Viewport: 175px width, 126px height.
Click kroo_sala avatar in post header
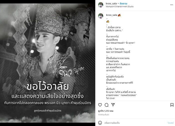tap(100, 5)
